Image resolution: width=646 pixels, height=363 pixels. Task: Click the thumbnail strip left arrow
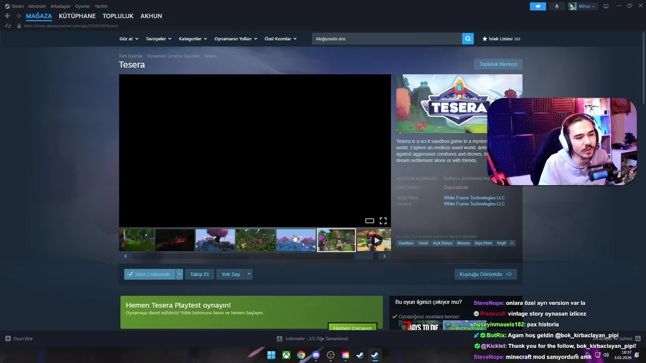tap(126, 256)
